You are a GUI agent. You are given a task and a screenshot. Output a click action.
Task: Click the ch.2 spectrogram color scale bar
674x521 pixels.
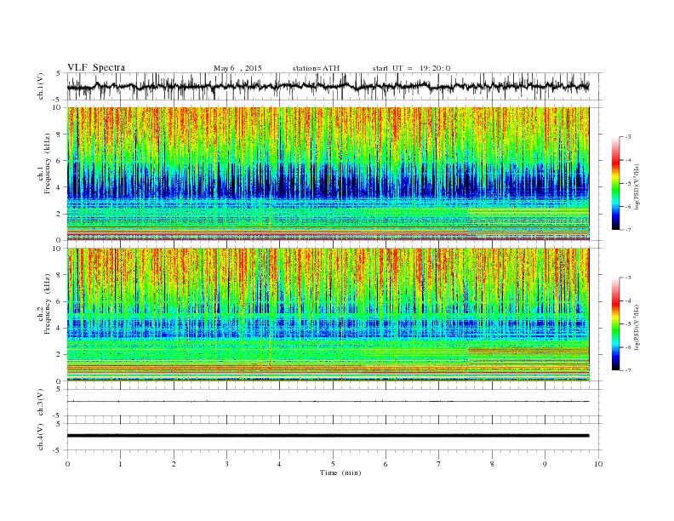[615, 324]
